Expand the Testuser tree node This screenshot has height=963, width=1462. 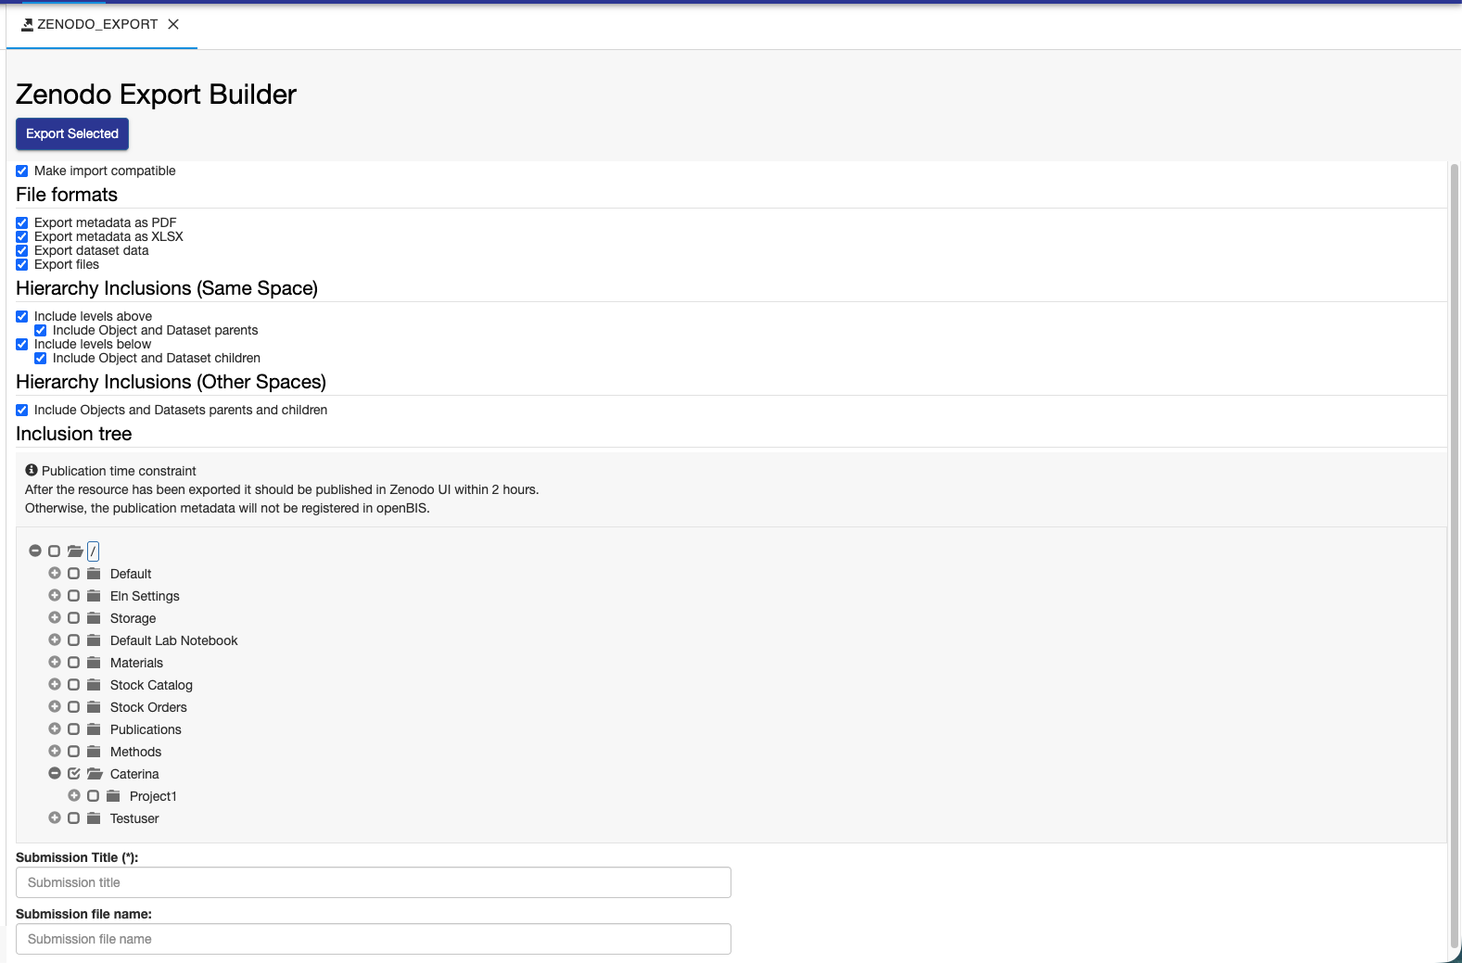tap(55, 817)
